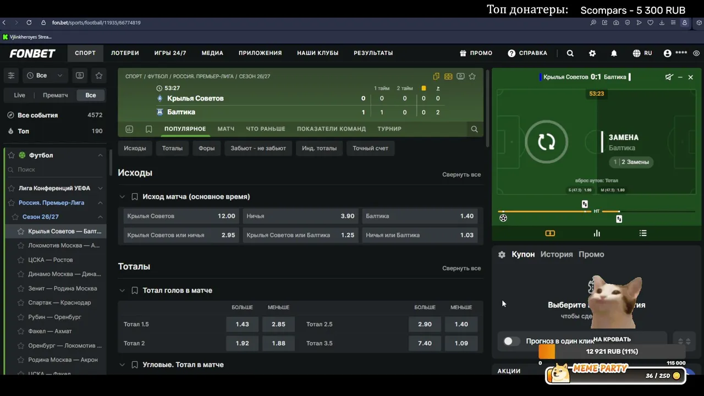
Task: Filter markets by Точный счет chip
Action: [x=370, y=148]
